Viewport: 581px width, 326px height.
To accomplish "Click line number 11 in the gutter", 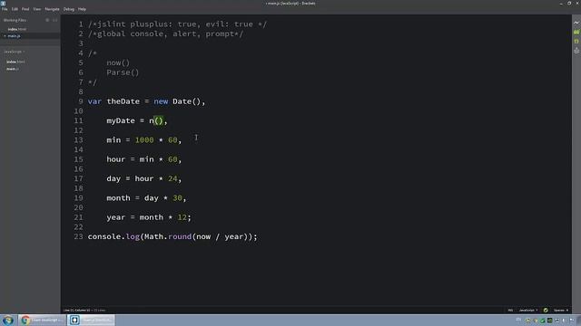I will click(x=79, y=120).
